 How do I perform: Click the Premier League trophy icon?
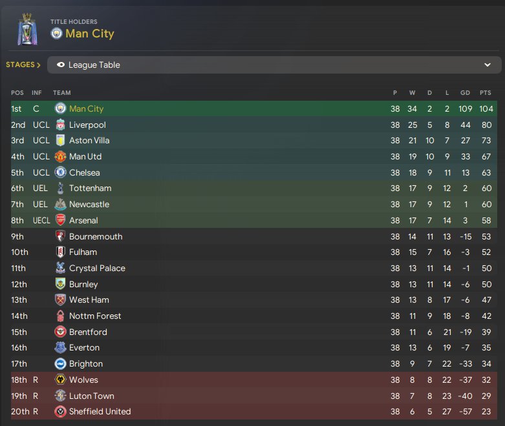coord(27,29)
